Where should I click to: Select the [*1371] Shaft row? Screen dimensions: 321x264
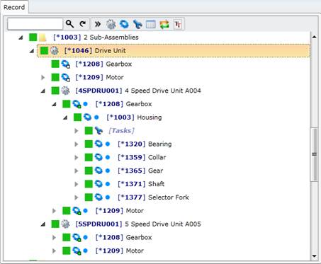(141, 184)
